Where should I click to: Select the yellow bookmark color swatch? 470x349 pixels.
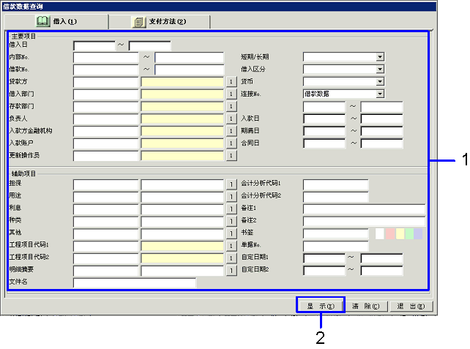tap(400, 233)
